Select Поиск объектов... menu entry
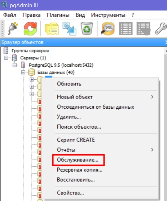Screen dimensions: 167x201 [x=100, y=127]
